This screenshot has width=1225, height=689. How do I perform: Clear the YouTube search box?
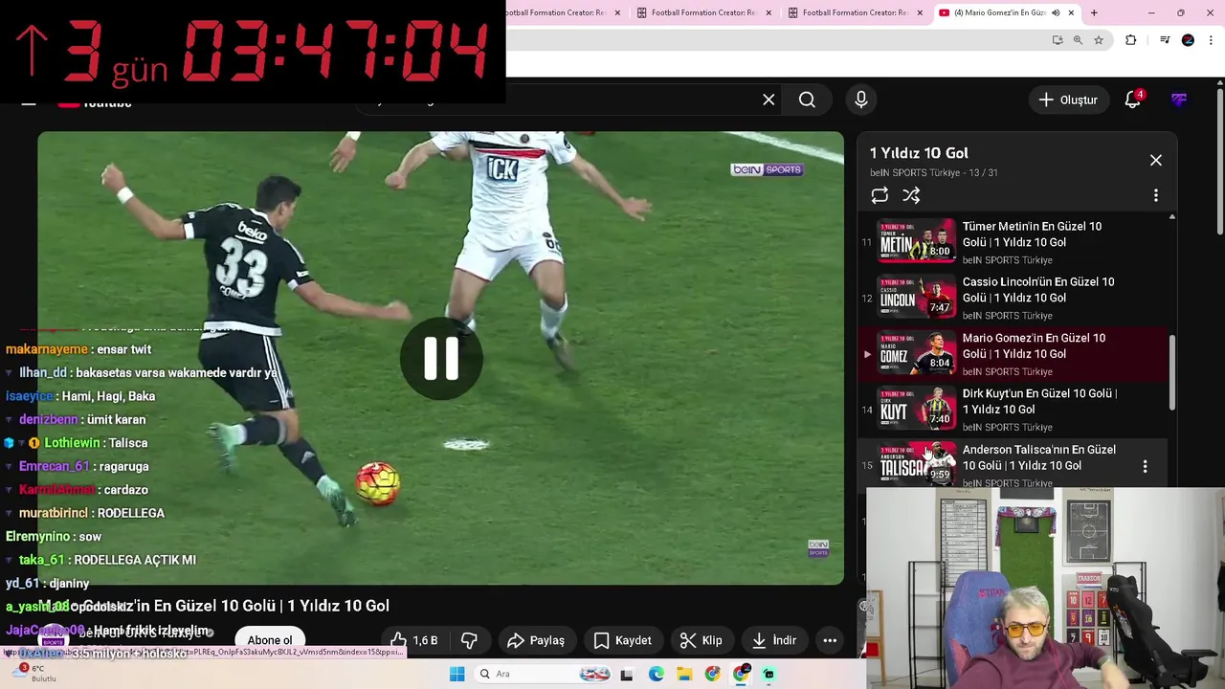(x=768, y=100)
